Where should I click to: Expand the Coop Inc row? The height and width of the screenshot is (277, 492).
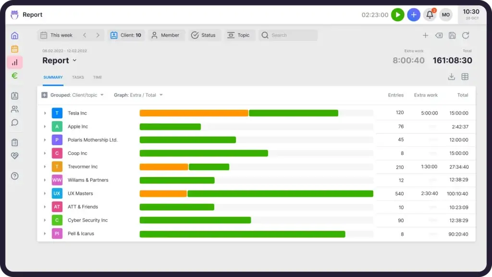45,153
